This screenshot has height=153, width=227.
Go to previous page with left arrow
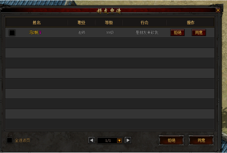[x=92, y=140]
